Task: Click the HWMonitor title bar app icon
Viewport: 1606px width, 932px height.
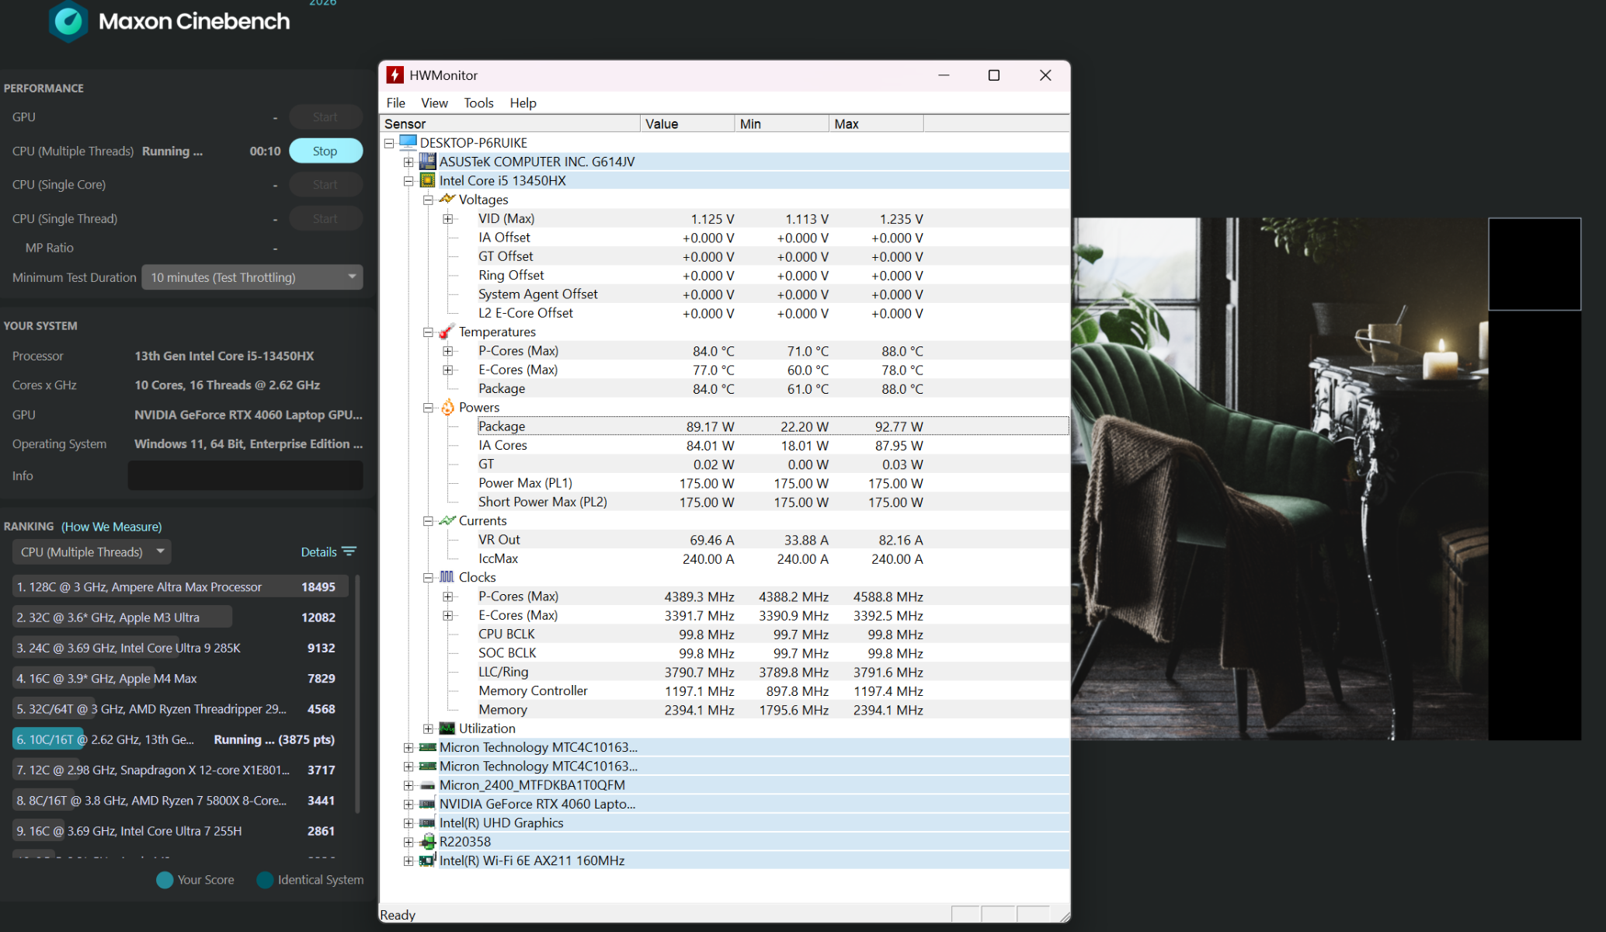Action: (x=395, y=75)
